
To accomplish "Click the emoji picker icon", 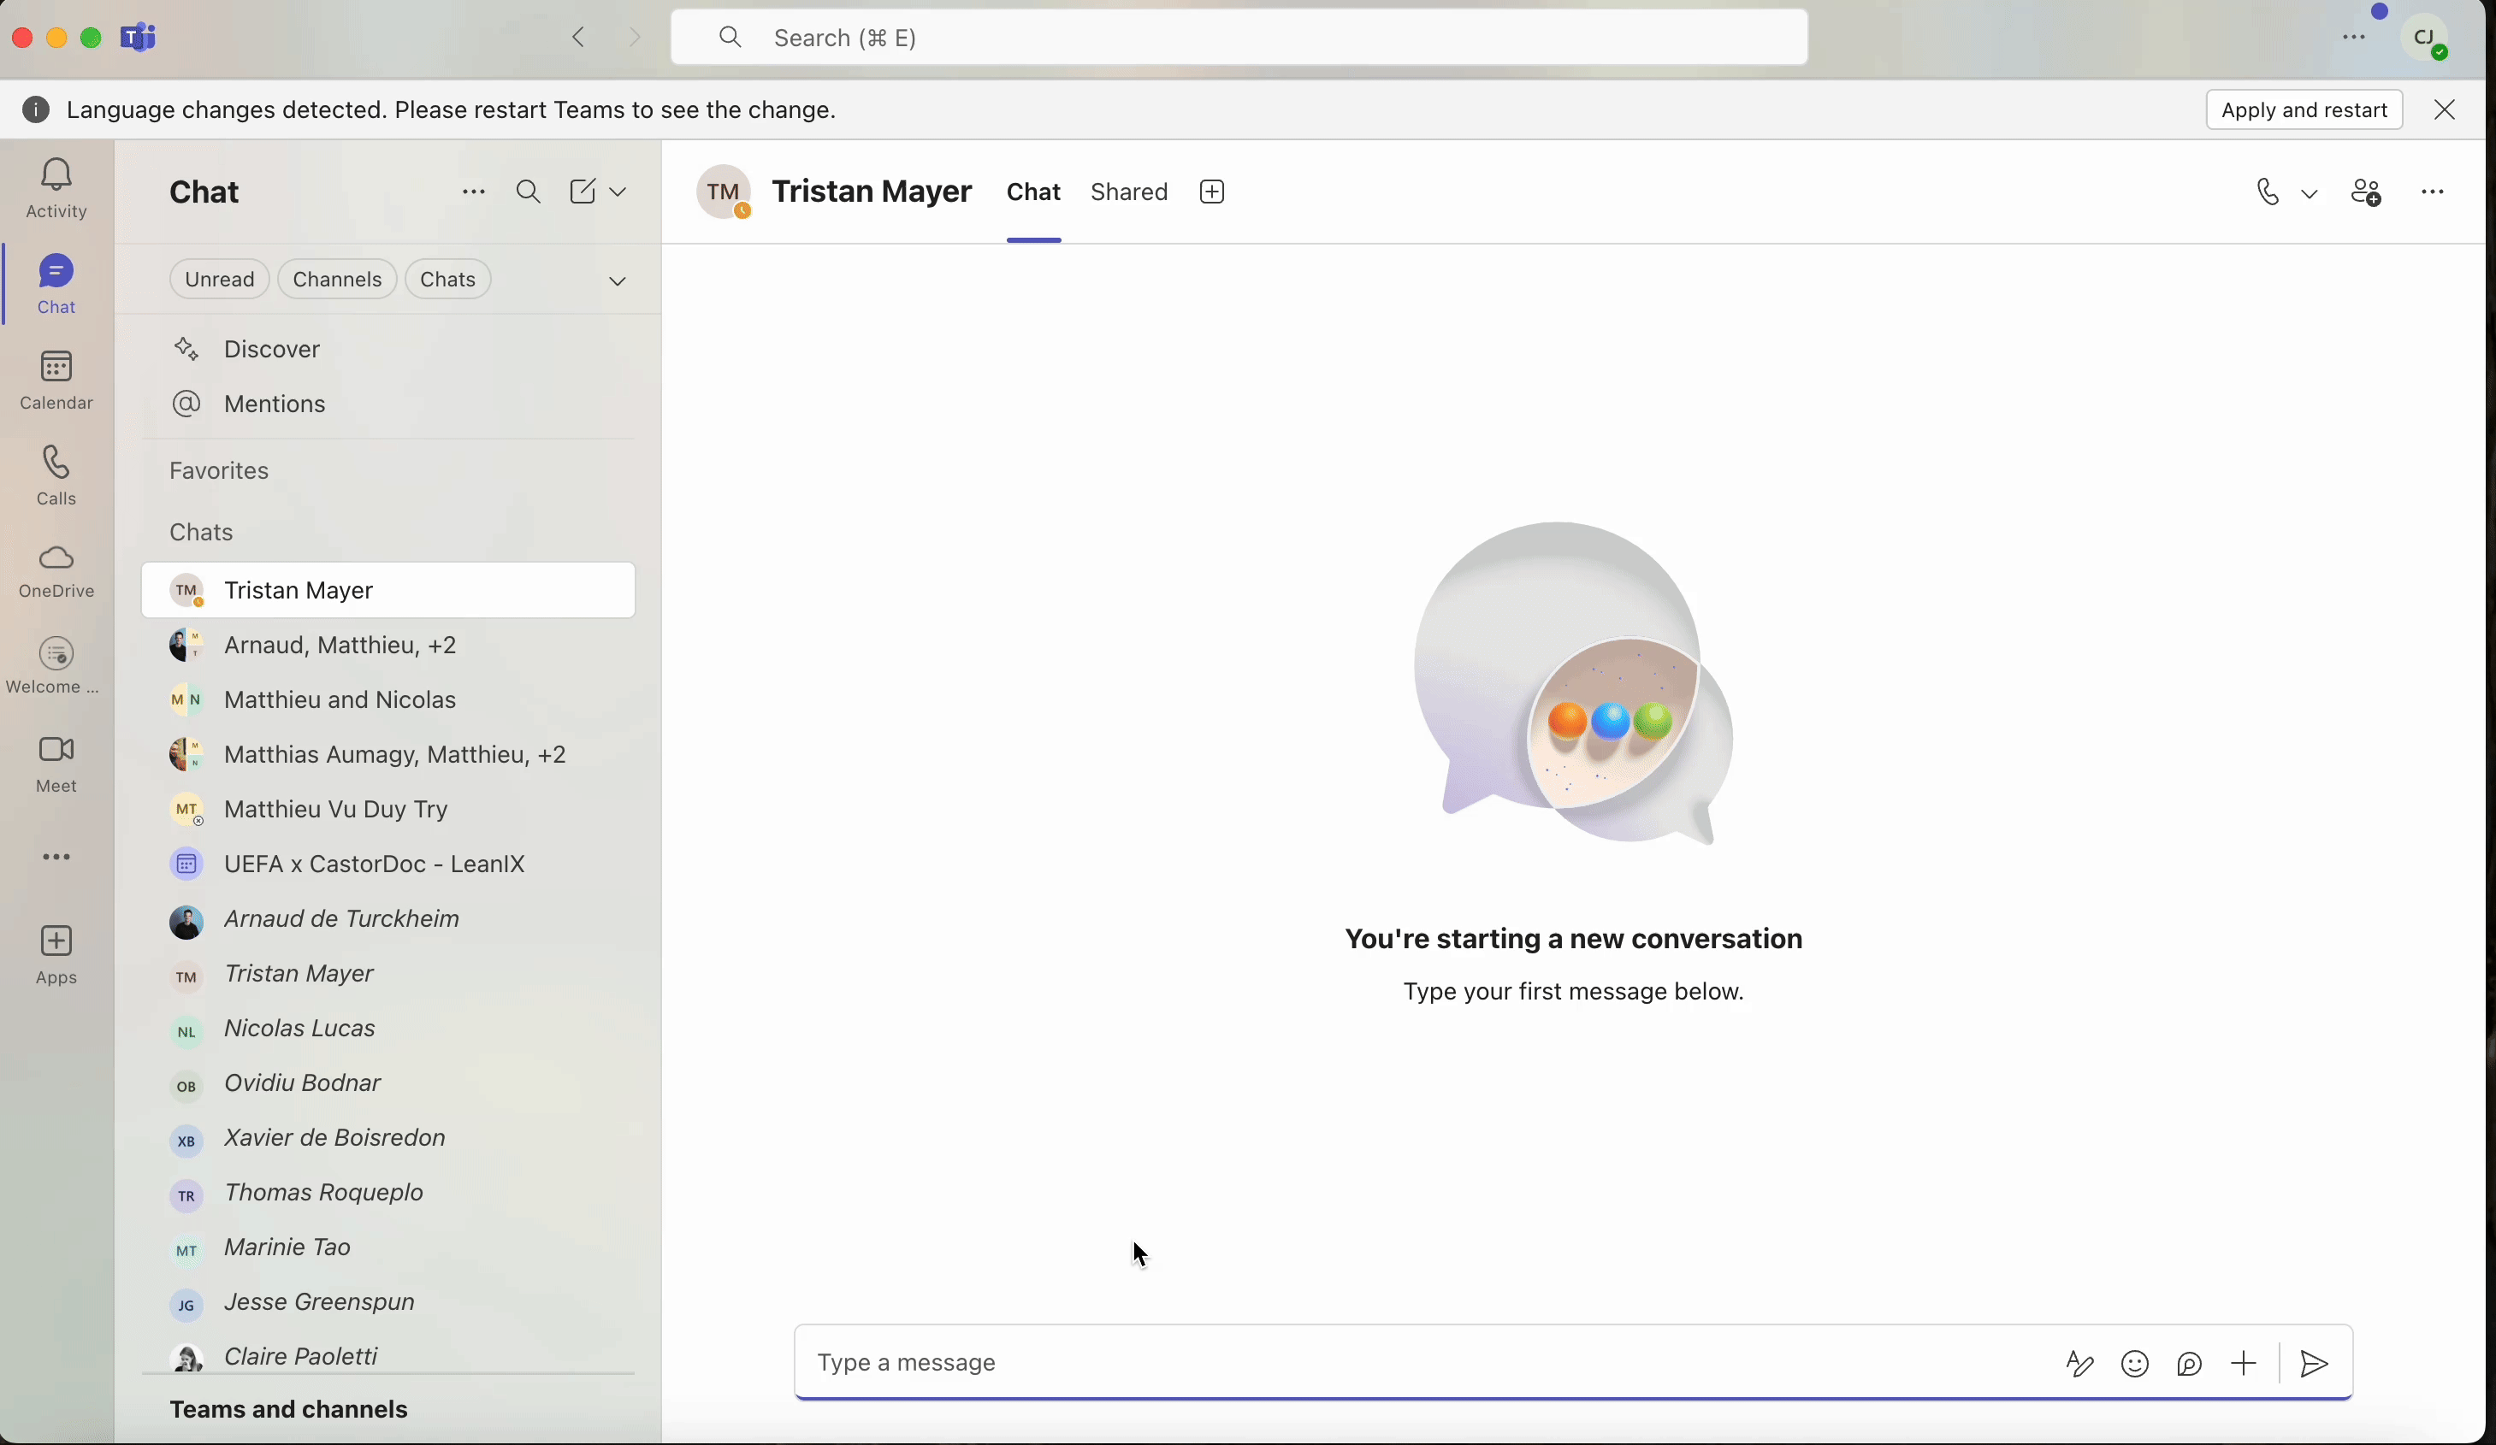I will [2134, 1364].
